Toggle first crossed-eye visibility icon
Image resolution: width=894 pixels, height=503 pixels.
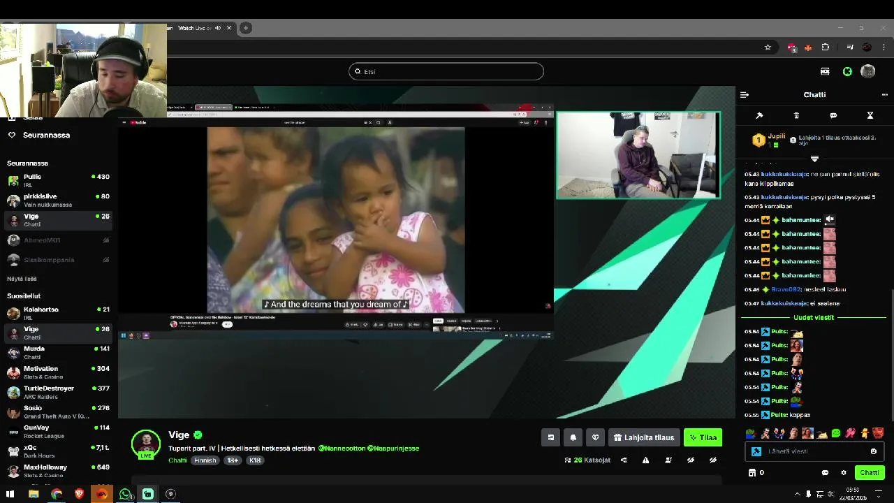691,460
